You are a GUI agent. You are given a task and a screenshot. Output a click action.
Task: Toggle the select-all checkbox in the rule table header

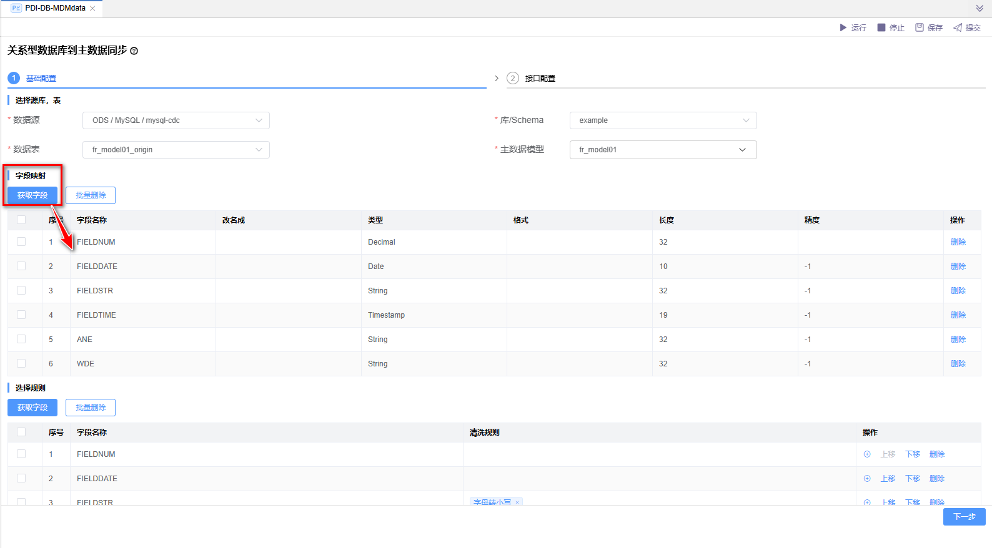pyautogui.click(x=21, y=432)
